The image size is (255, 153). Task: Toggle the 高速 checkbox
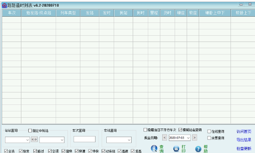tap(120, 151)
